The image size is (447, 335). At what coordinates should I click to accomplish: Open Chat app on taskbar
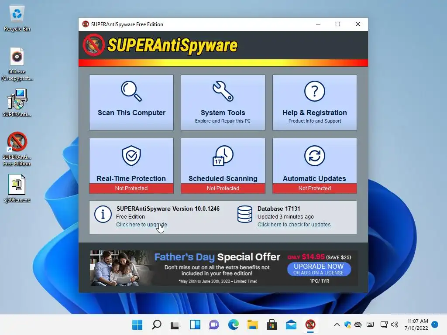(x=214, y=325)
